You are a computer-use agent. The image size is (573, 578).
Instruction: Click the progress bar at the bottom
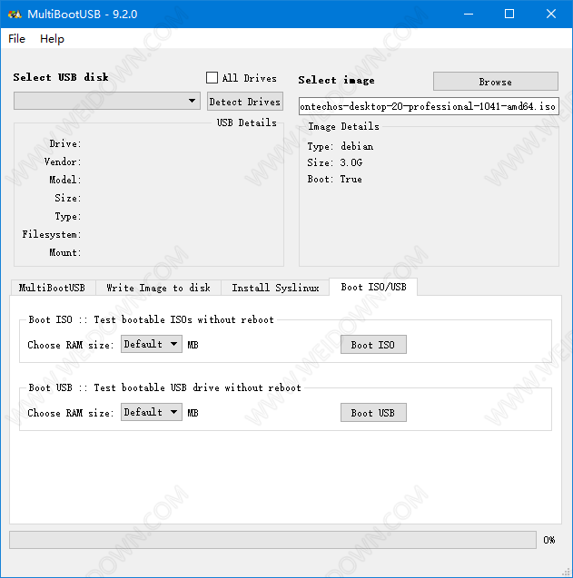[272, 540]
